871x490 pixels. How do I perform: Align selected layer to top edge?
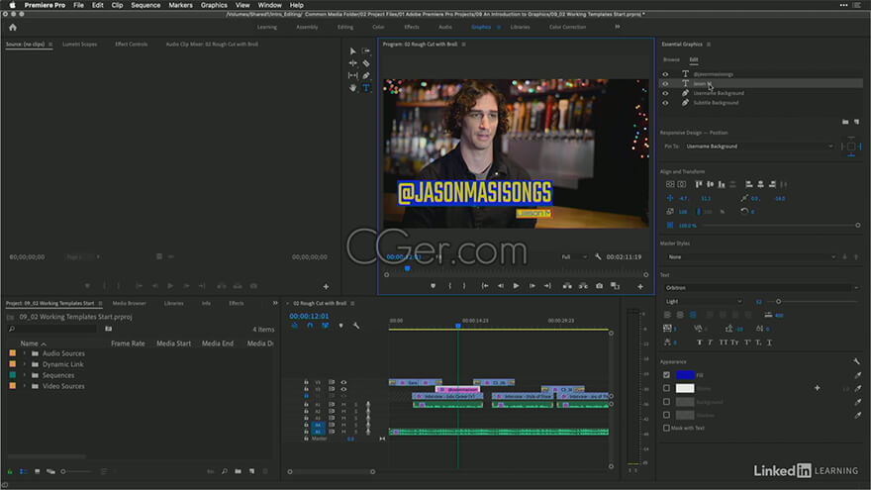[698, 184]
